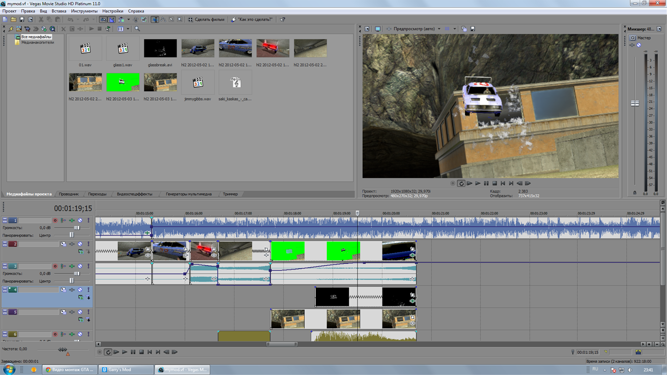Import media with lightning bolt icon

click(x=10, y=29)
